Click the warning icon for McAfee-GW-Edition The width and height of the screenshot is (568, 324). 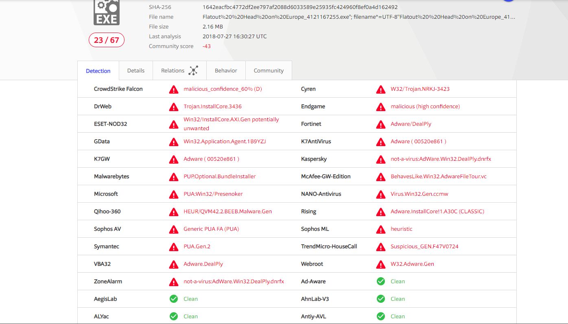coord(381,177)
